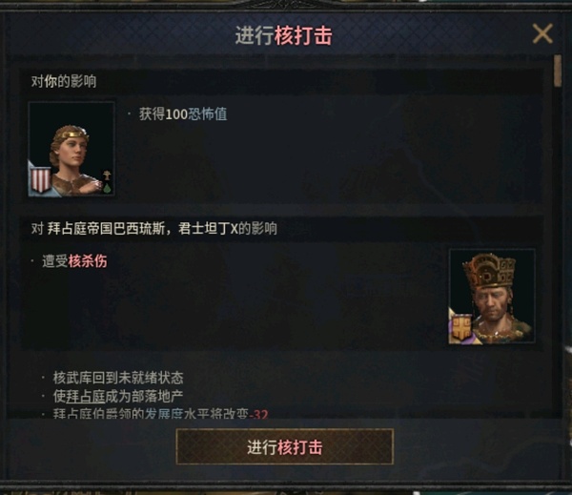Open Emperor 君士坦丁X's crowned portrait
The height and width of the screenshot is (495, 572).
point(492,297)
